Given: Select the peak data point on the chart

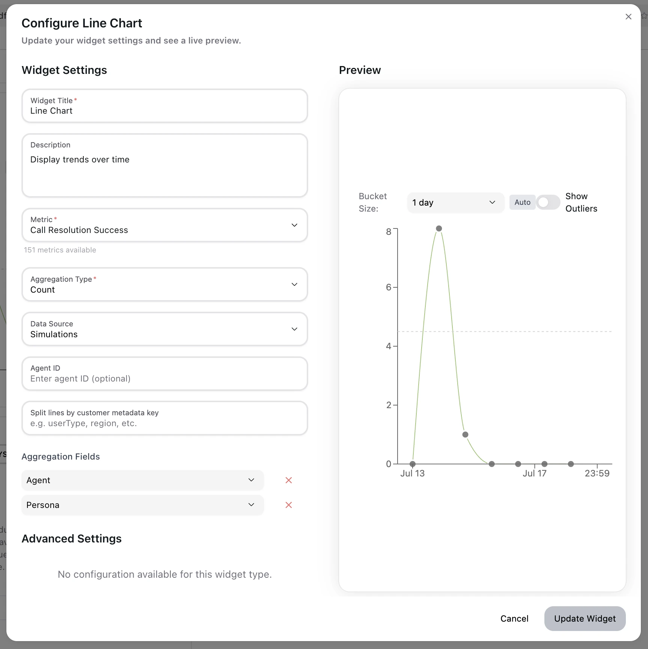Looking at the screenshot, I should pyautogui.click(x=439, y=228).
